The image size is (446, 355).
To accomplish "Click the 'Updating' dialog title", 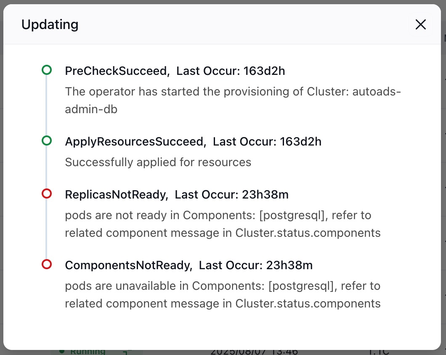I will click(50, 25).
